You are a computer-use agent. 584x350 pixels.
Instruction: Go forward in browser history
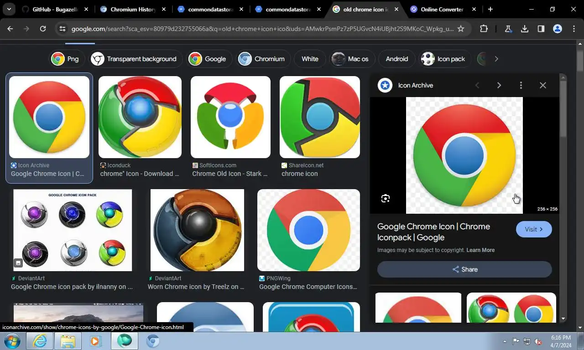(x=26, y=29)
